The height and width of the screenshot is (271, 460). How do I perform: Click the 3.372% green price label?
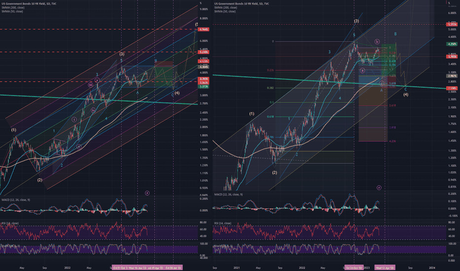[204, 87]
